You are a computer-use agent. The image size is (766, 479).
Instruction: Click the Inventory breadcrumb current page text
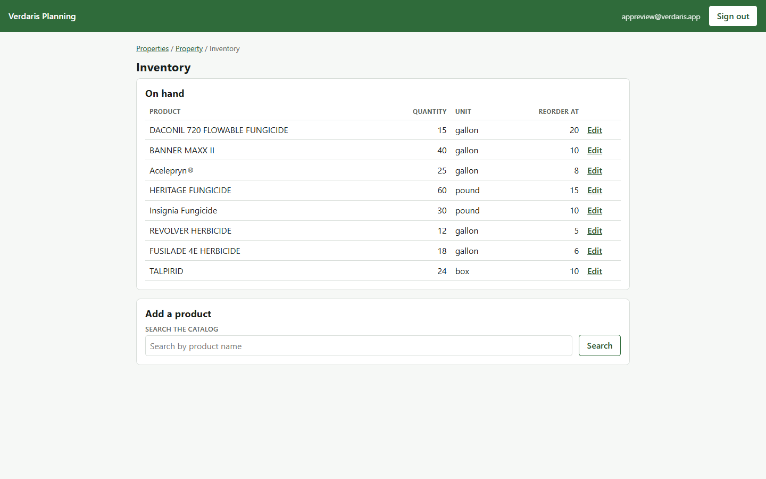click(224, 48)
